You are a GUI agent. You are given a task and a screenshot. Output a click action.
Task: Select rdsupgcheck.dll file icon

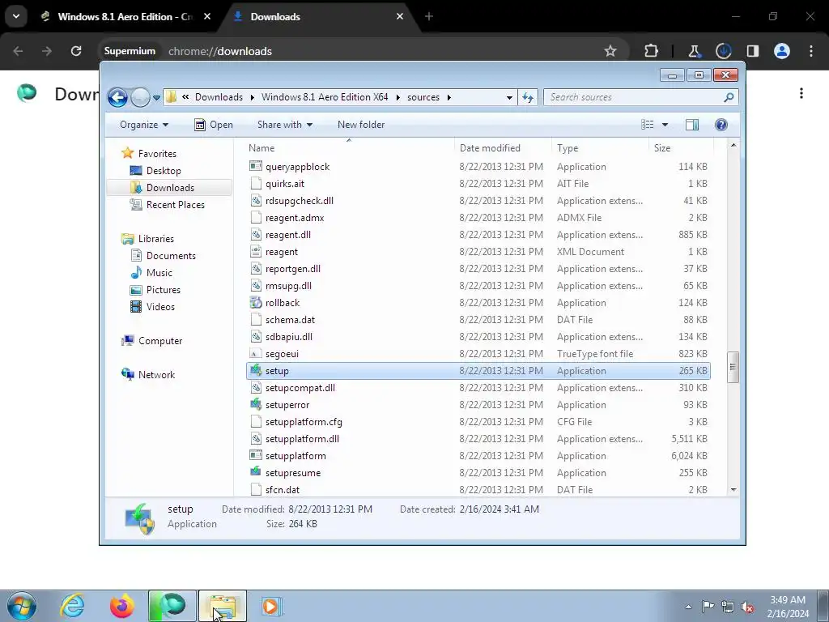point(256,201)
